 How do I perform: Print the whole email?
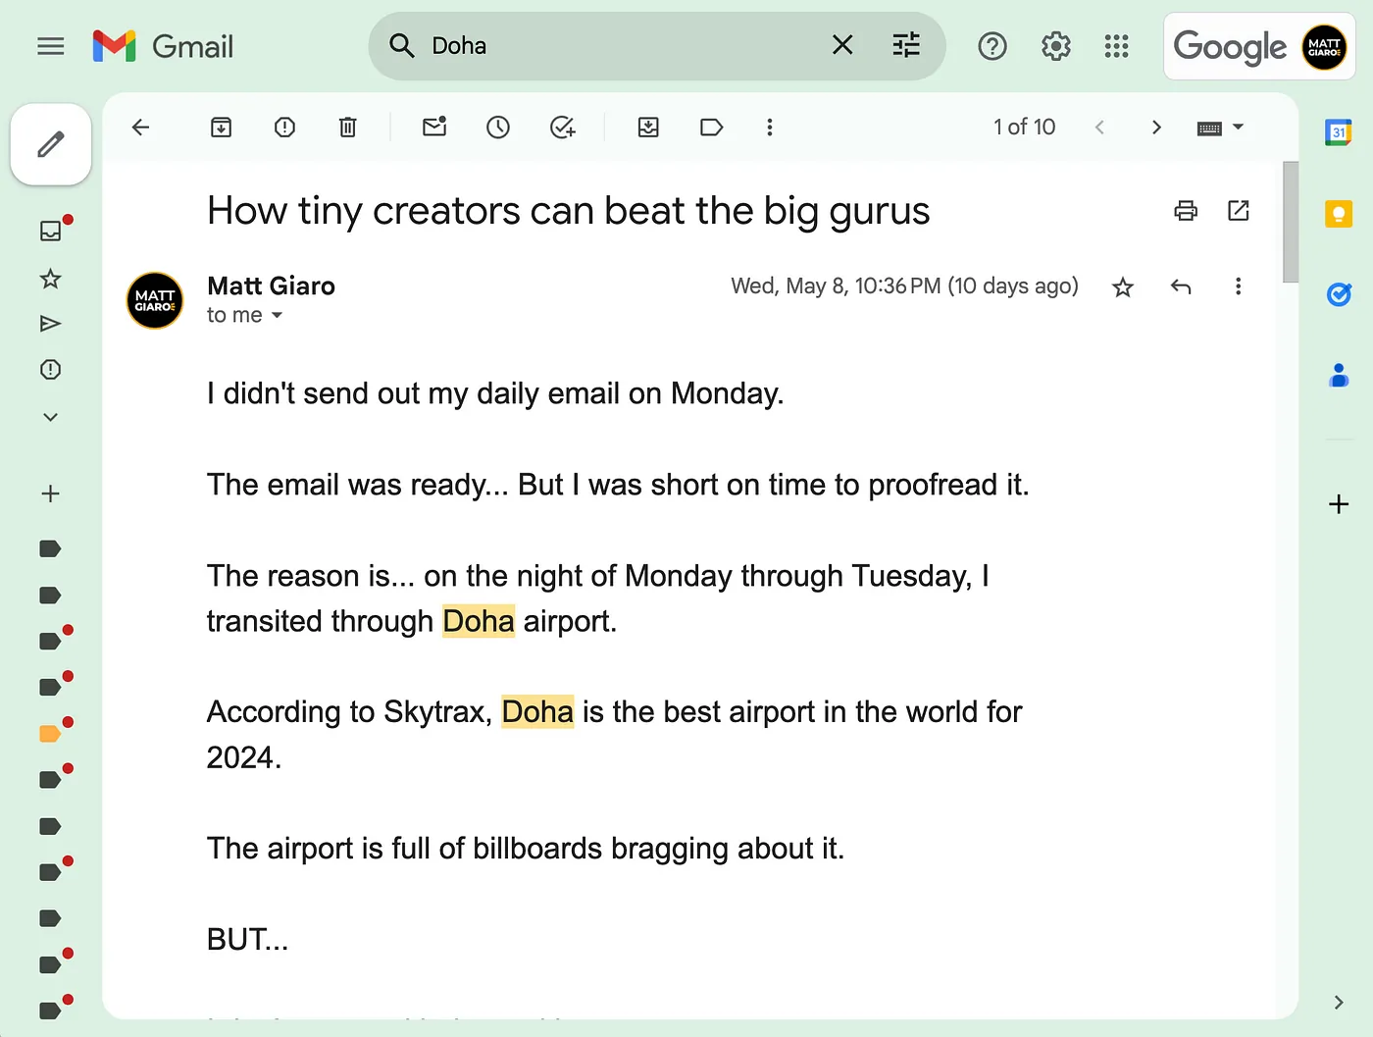(x=1186, y=211)
